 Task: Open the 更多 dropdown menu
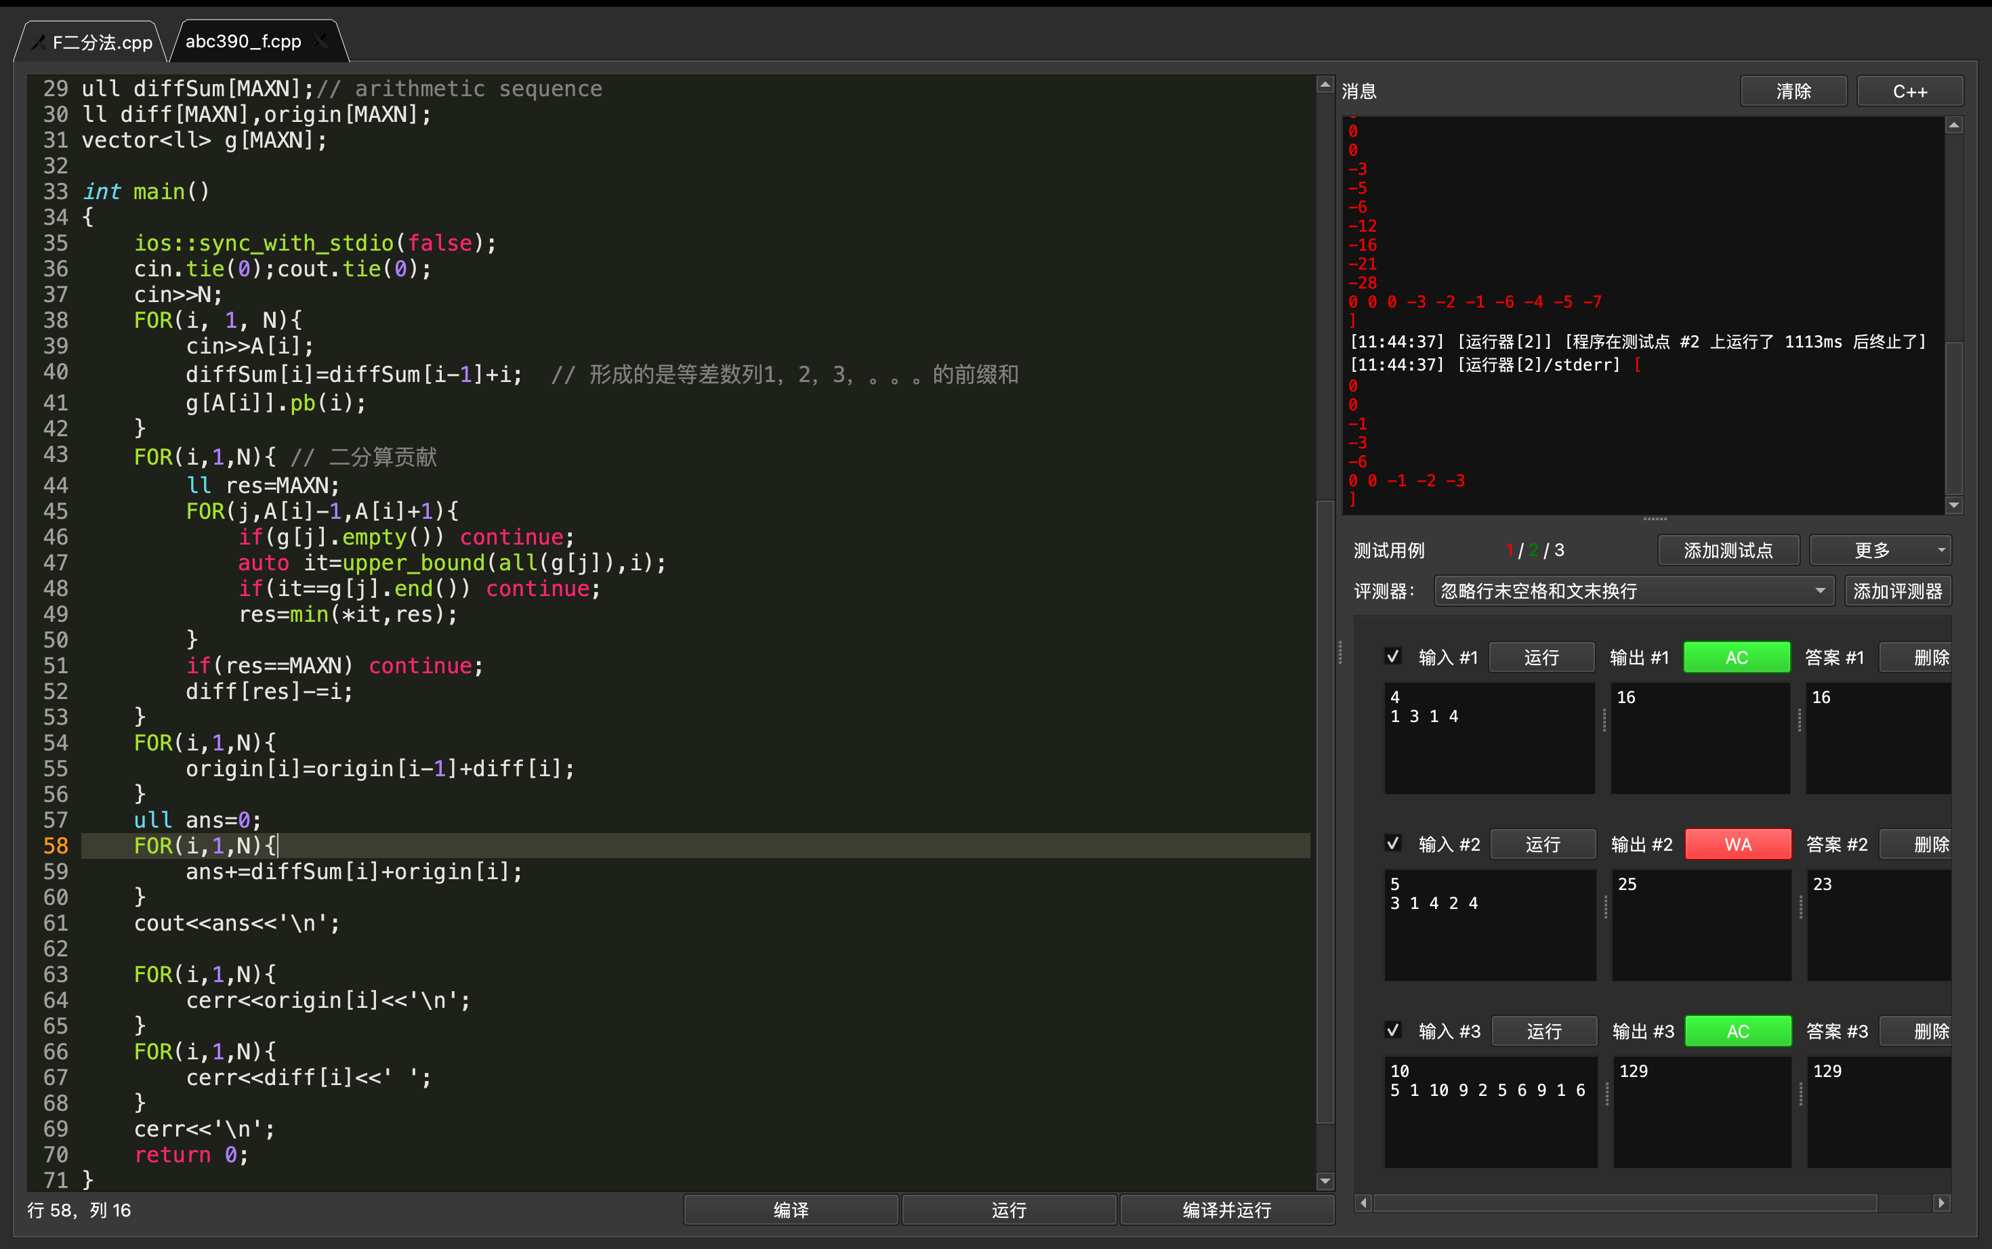[1880, 550]
